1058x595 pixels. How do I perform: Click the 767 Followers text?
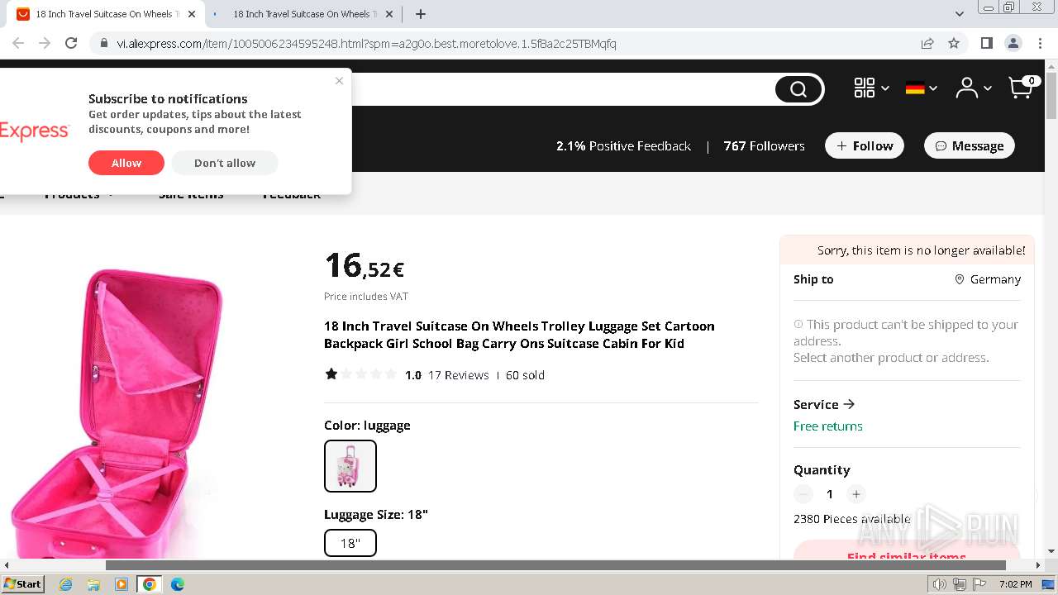coord(764,145)
